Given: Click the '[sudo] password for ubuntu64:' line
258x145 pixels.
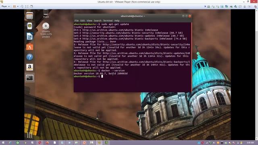Looking at the screenshot, I should [x=95, y=27].
